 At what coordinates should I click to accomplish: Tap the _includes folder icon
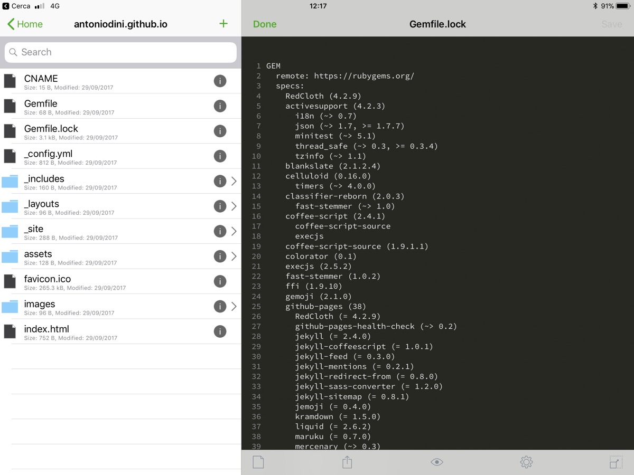click(10, 181)
